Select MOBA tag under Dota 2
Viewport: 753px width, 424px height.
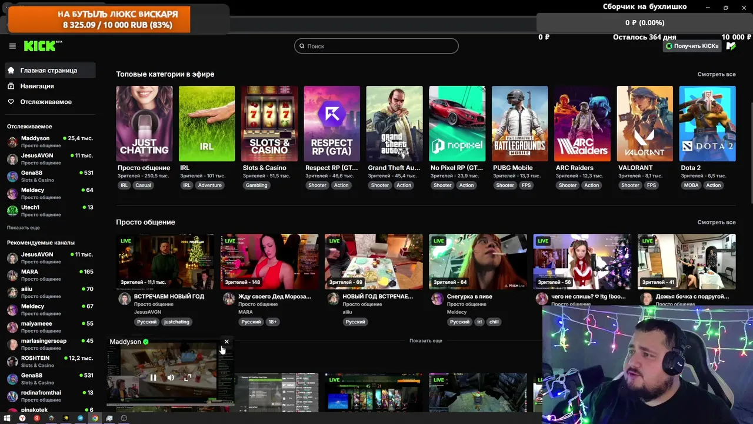point(691,185)
